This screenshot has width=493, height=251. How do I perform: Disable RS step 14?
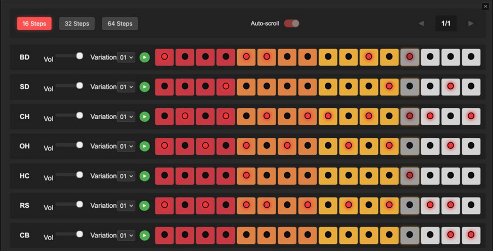coord(430,206)
